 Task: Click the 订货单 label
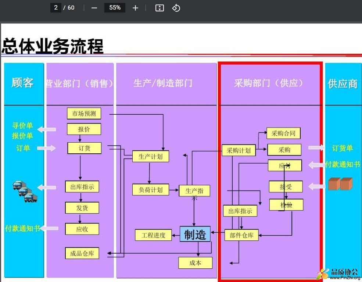[x=343, y=148]
